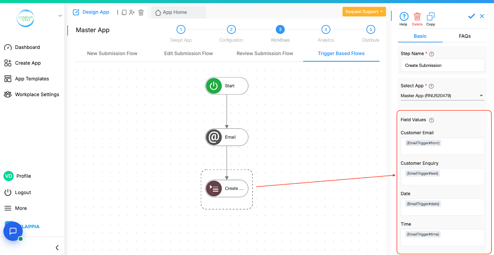
Task: Go to App Templates
Action: click(27, 79)
